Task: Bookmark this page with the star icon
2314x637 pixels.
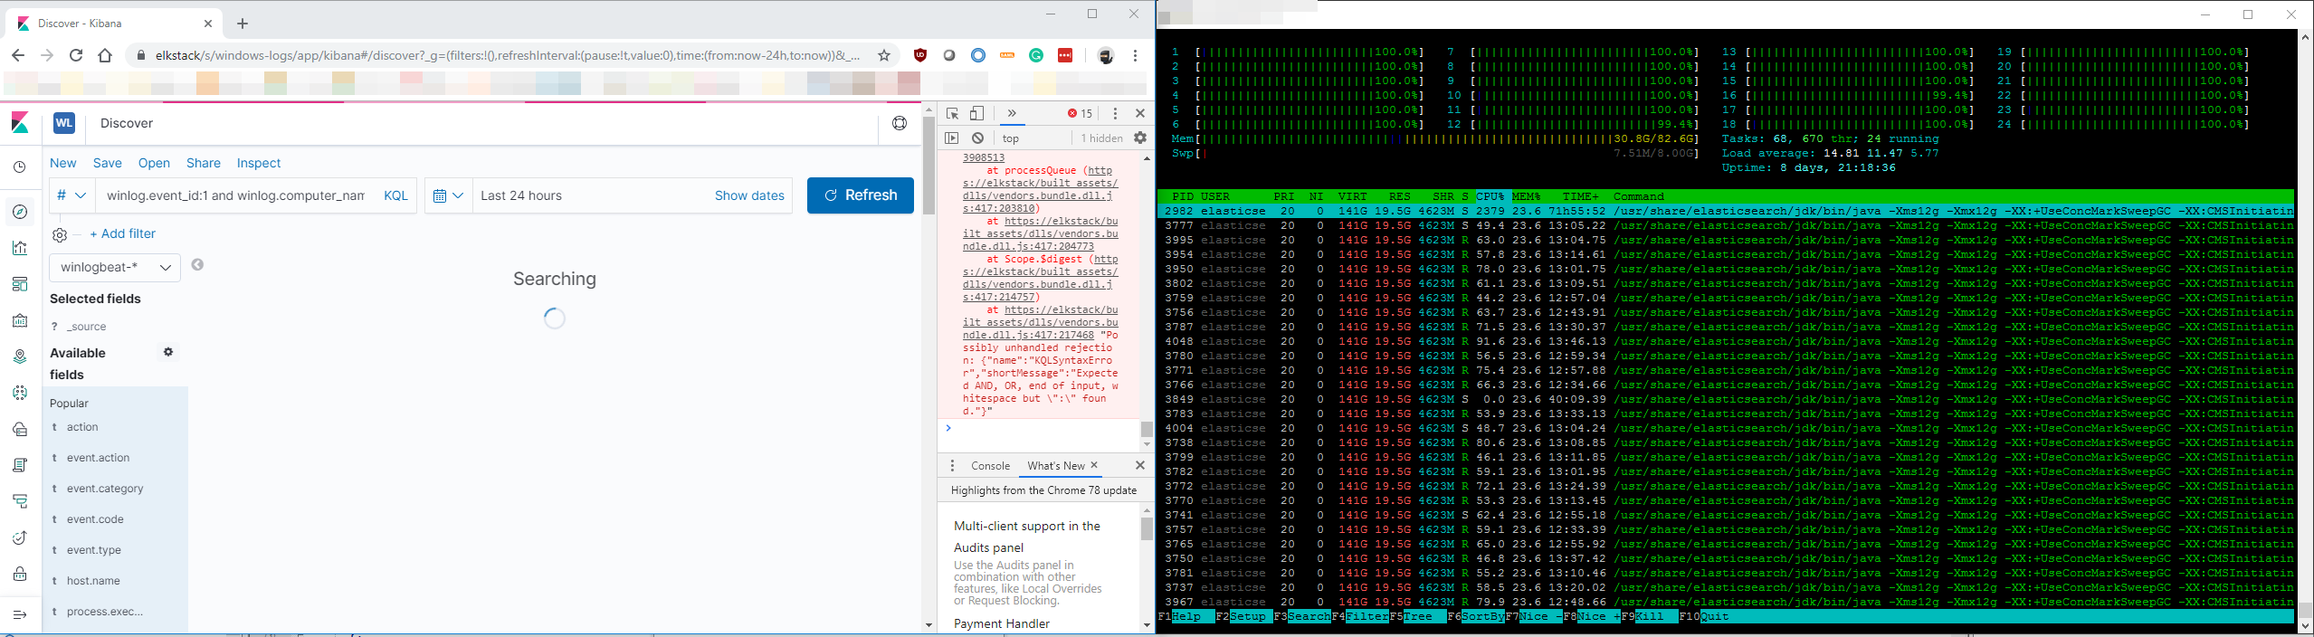Action: click(x=884, y=55)
